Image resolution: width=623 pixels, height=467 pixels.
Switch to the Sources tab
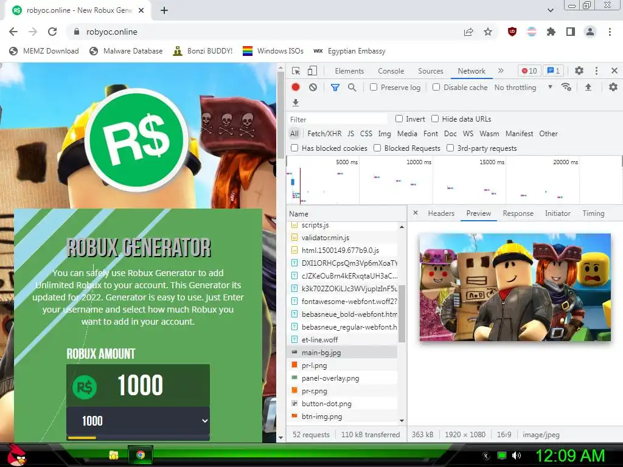(x=430, y=71)
